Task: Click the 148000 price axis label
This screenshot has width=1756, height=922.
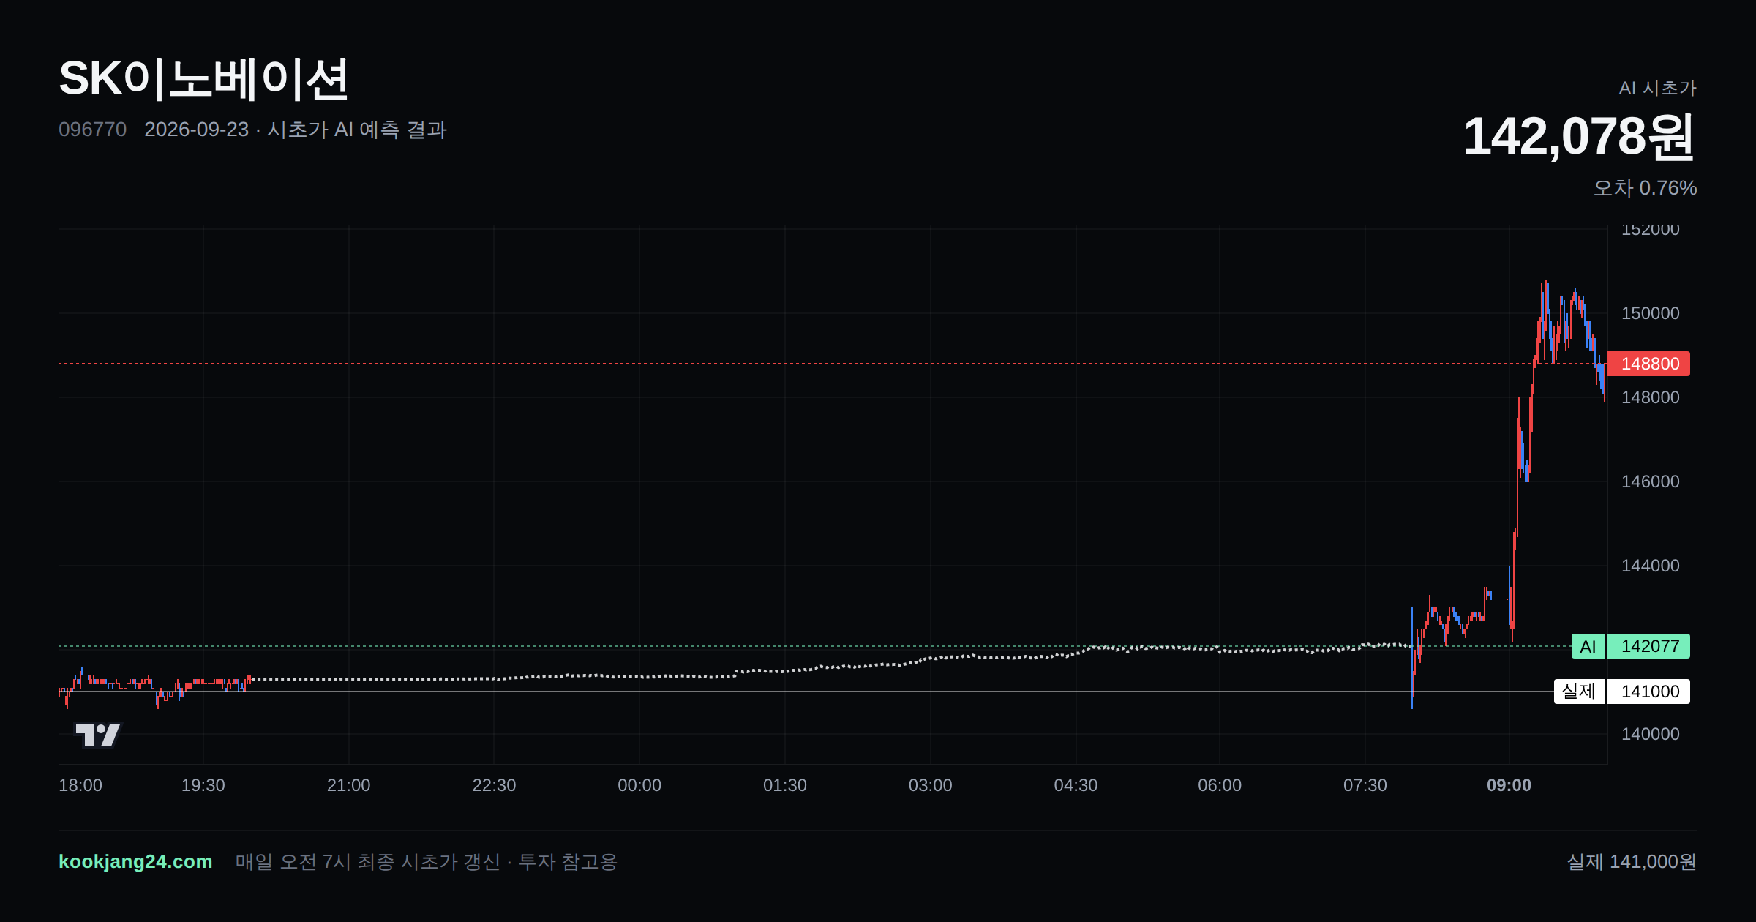Action: click(x=1650, y=397)
